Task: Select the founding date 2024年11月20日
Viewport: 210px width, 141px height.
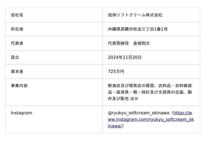Action: coord(125,57)
